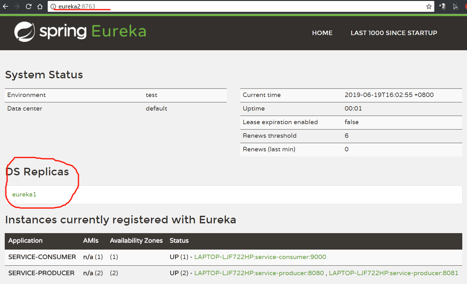The height and width of the screenshot is (284, 467).
Task: Select UP (1) status text
Action: pyautogui.click(x=179, y=257)
